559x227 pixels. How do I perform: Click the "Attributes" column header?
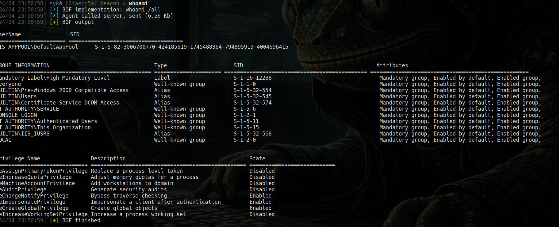(x=392, y=65)
